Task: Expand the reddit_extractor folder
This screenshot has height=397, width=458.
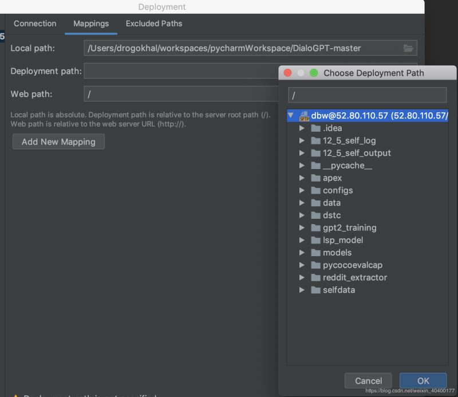Action: click(303, 277)
